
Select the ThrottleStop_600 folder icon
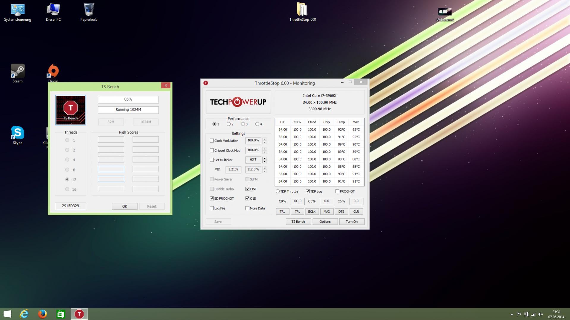point(303,12)
